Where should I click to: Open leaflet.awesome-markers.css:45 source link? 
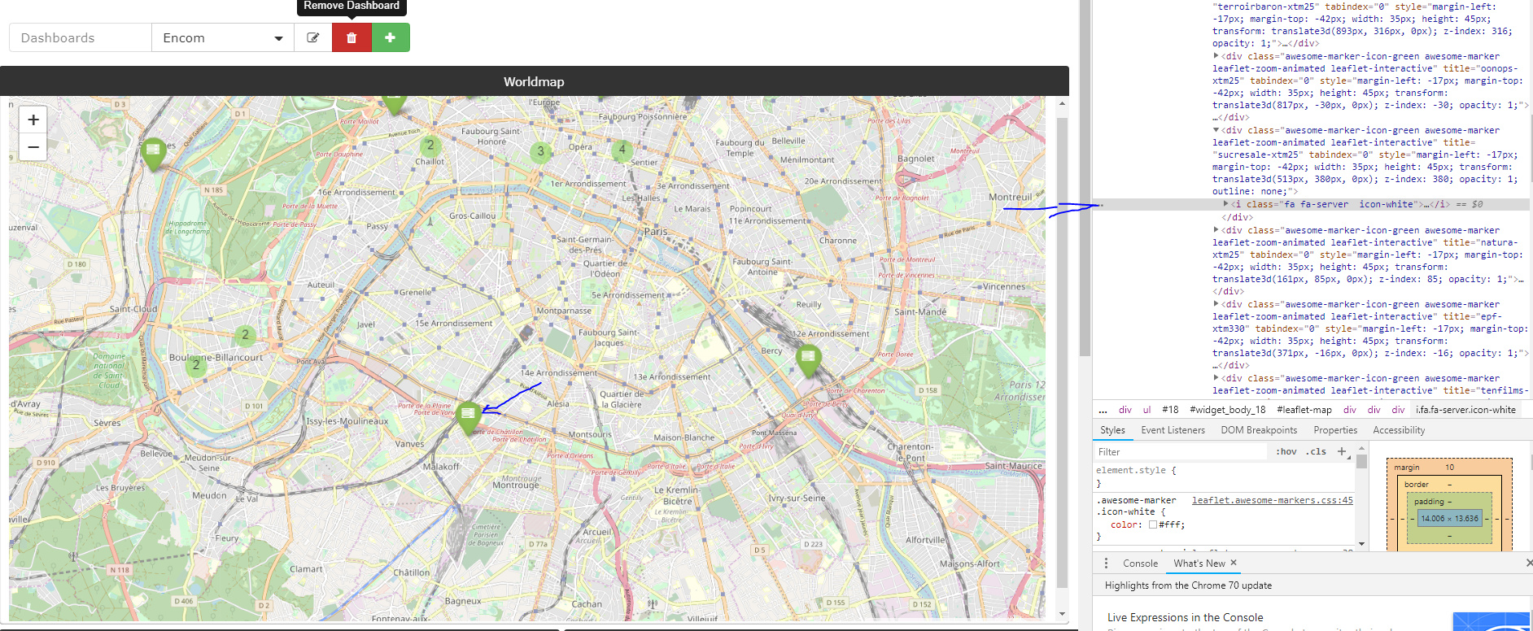(x=1273, y=500)
